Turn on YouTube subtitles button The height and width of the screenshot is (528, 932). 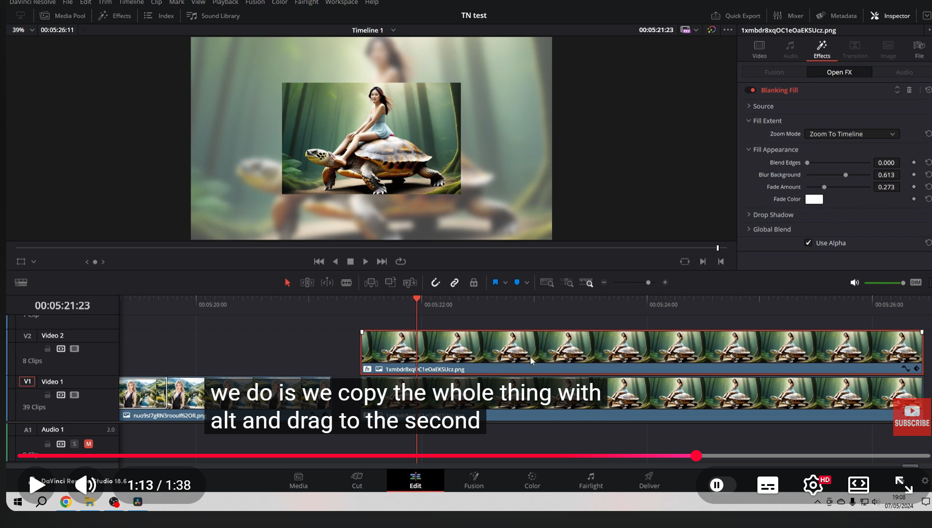point(767,485)
